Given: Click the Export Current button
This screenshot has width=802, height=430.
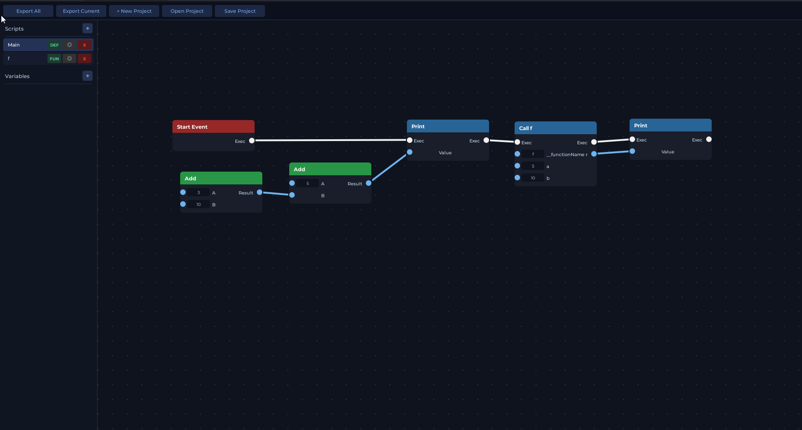Looking at the screenshot, I should point(81,11).
